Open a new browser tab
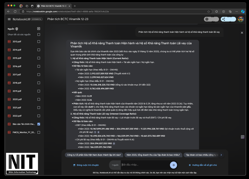This screenshot has width=249, height=179. tap(75, 6)
